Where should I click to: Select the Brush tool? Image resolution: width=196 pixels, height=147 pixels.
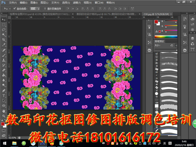coord(4,55)
